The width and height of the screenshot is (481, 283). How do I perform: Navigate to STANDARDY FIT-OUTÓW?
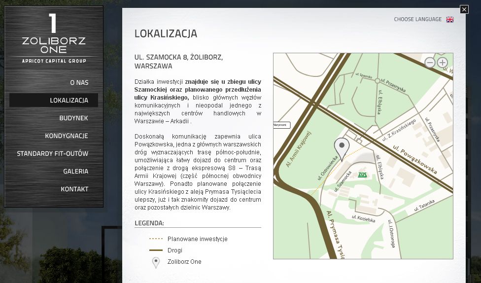(53, 153)
